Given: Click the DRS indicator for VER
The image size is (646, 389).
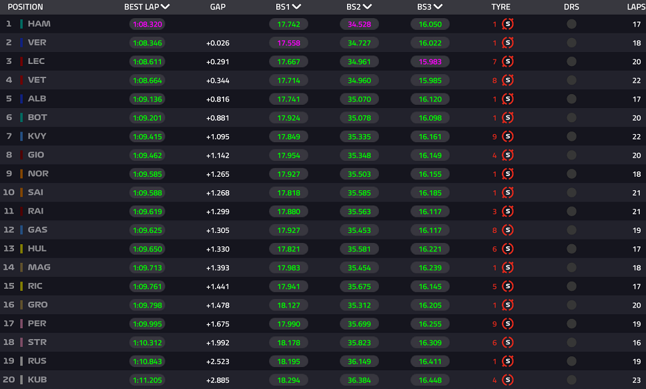Looking at the screenshot, I should point(571,43).
